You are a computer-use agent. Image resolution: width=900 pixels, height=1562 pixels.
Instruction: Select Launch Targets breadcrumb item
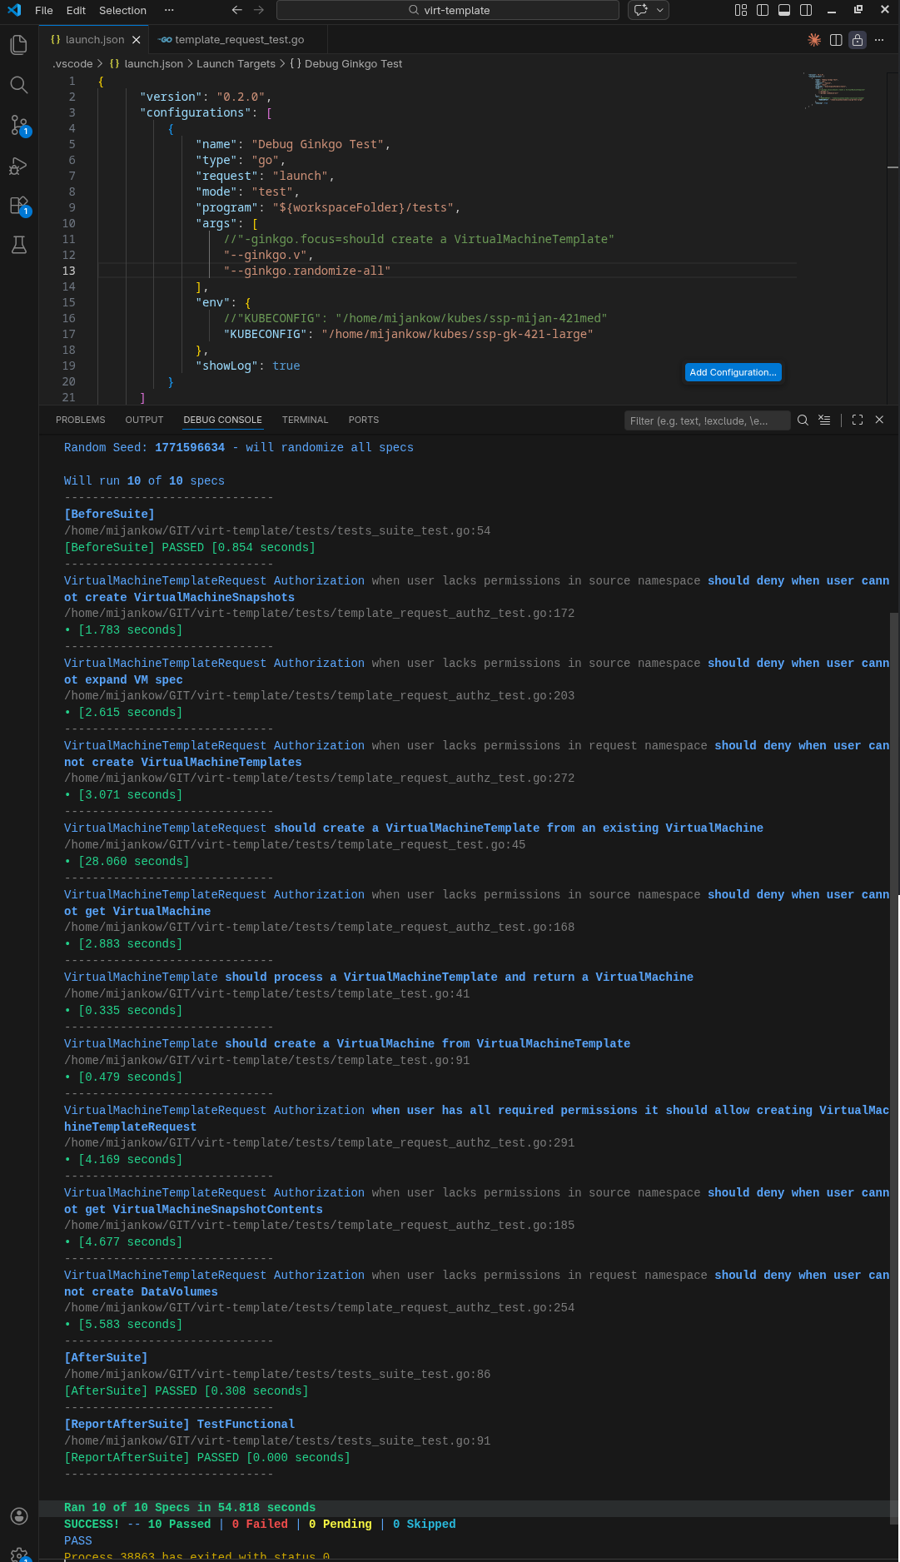pyautogui.click(x=236, y=64)
